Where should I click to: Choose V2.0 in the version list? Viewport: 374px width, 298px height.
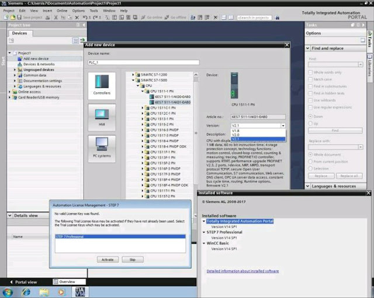pyautogui.click(x=258, y=135)
